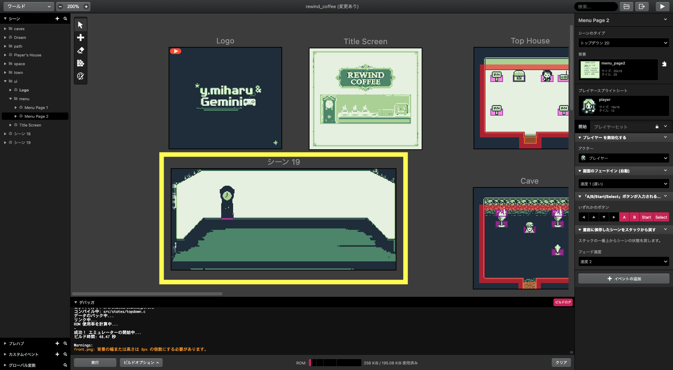Activate the Eraser tool
This screenshot has width=673, height=370.
click(x=81, y=50)
